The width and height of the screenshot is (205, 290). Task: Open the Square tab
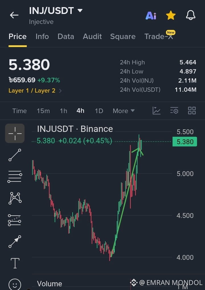tap(123, 36)
